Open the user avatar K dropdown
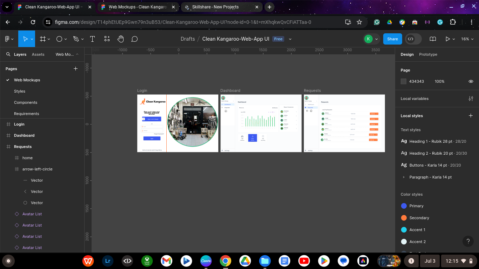This screenshot has width=479, height=269. pos(372,39)
